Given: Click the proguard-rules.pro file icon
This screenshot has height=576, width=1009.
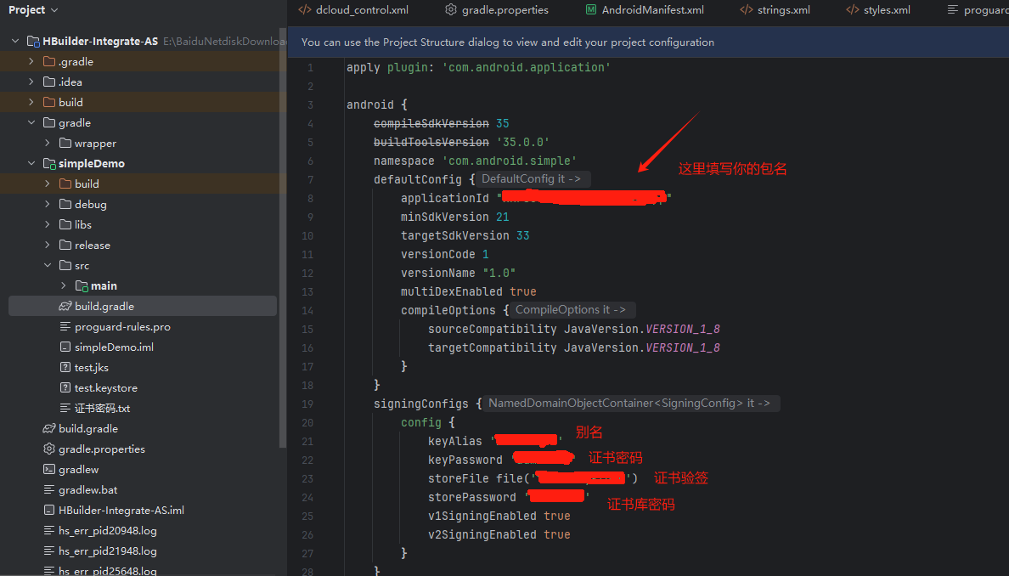Looking at the screenshot, I should 65,327.
